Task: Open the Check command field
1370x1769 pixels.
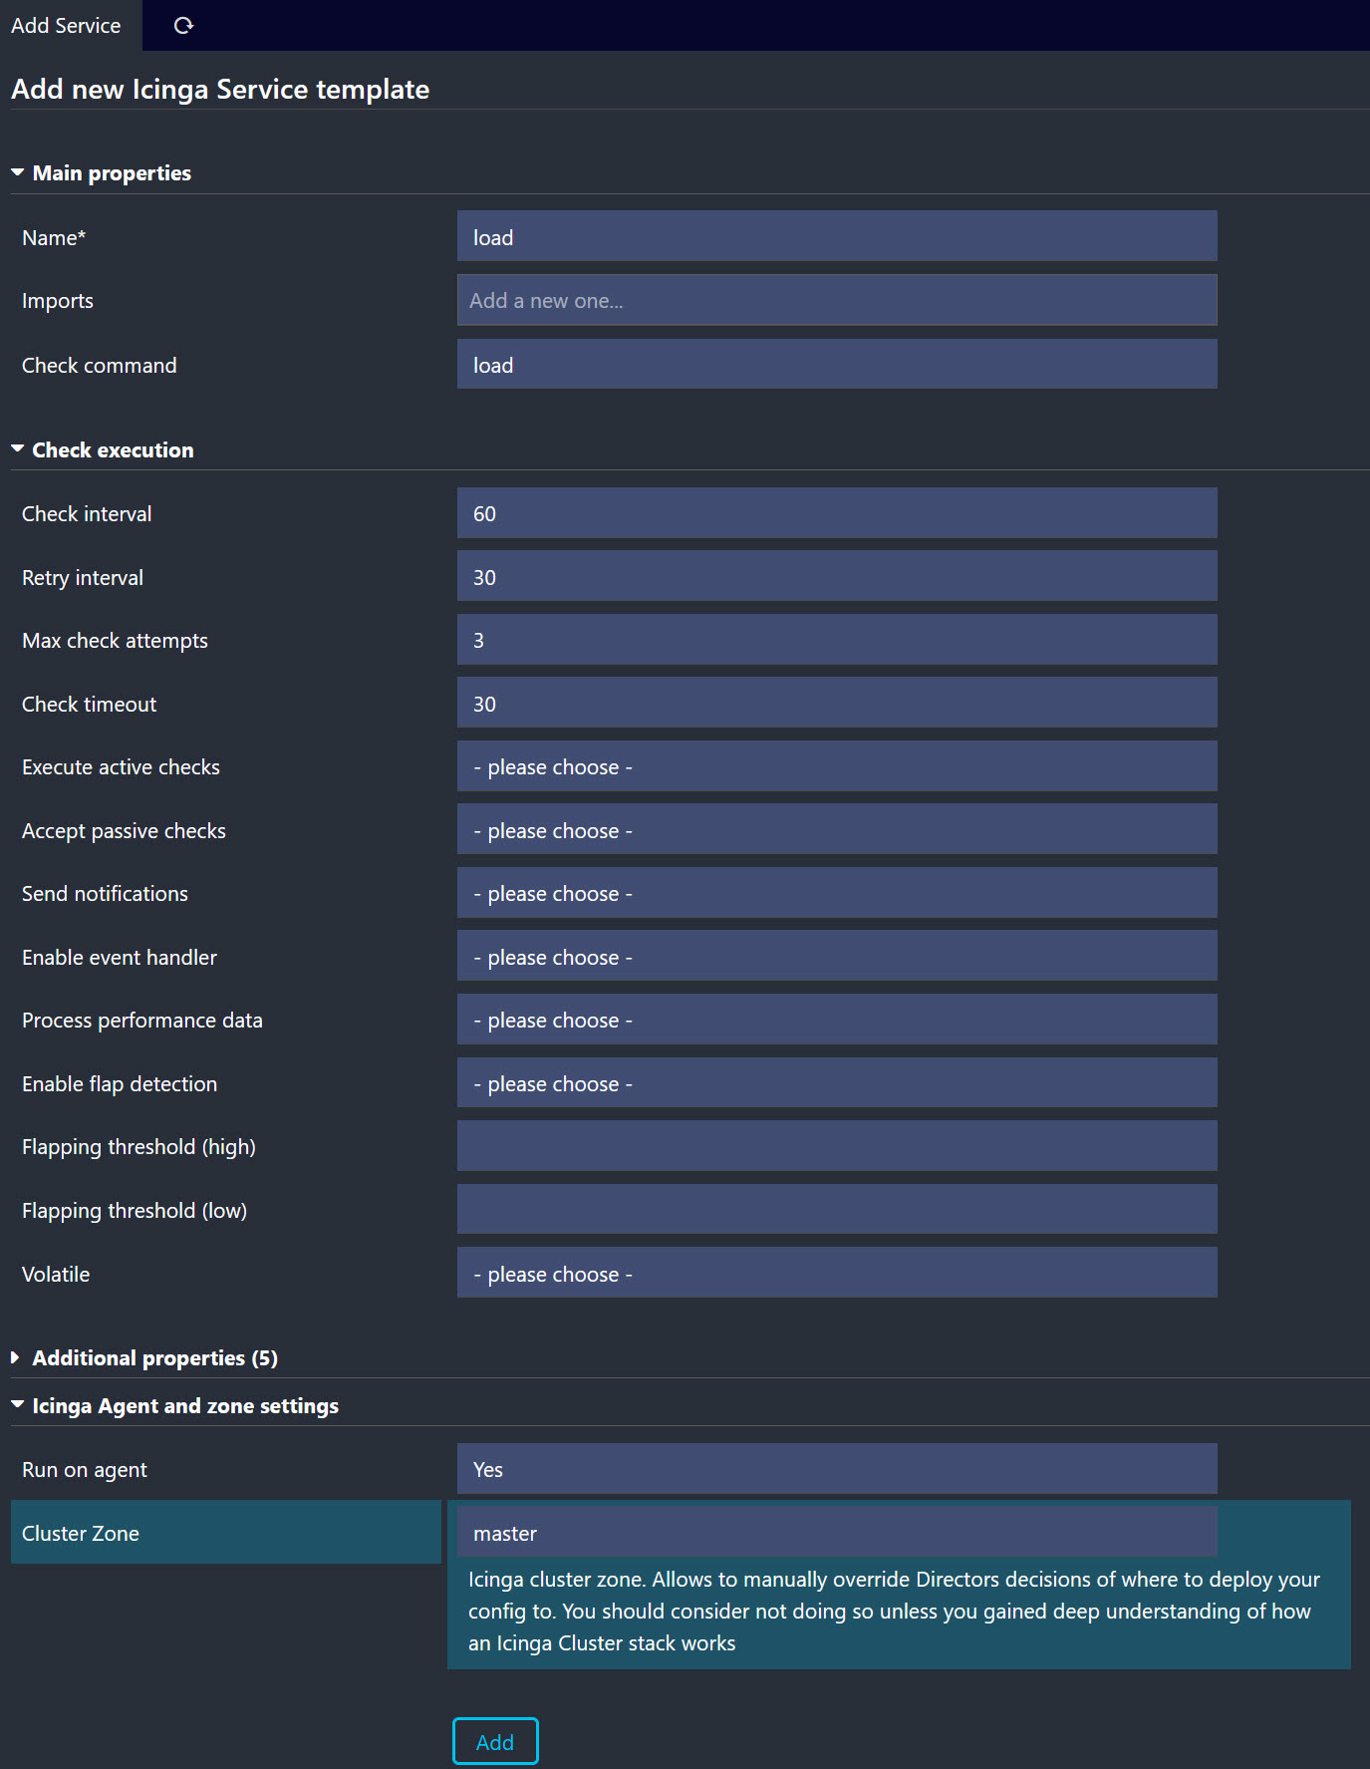Action: coord(837,365)
